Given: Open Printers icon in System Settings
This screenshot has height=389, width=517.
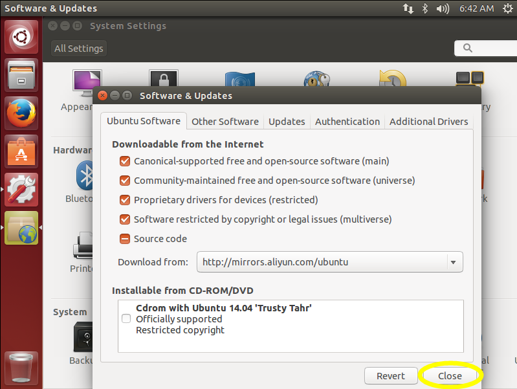Looking at the screenshot, I should (83, 245).
